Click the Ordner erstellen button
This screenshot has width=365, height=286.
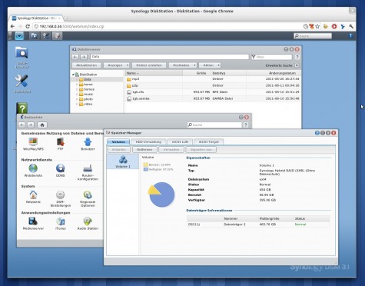(149, 65)
